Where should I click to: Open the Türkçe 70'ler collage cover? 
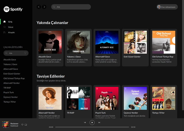(x=164, y=98)
